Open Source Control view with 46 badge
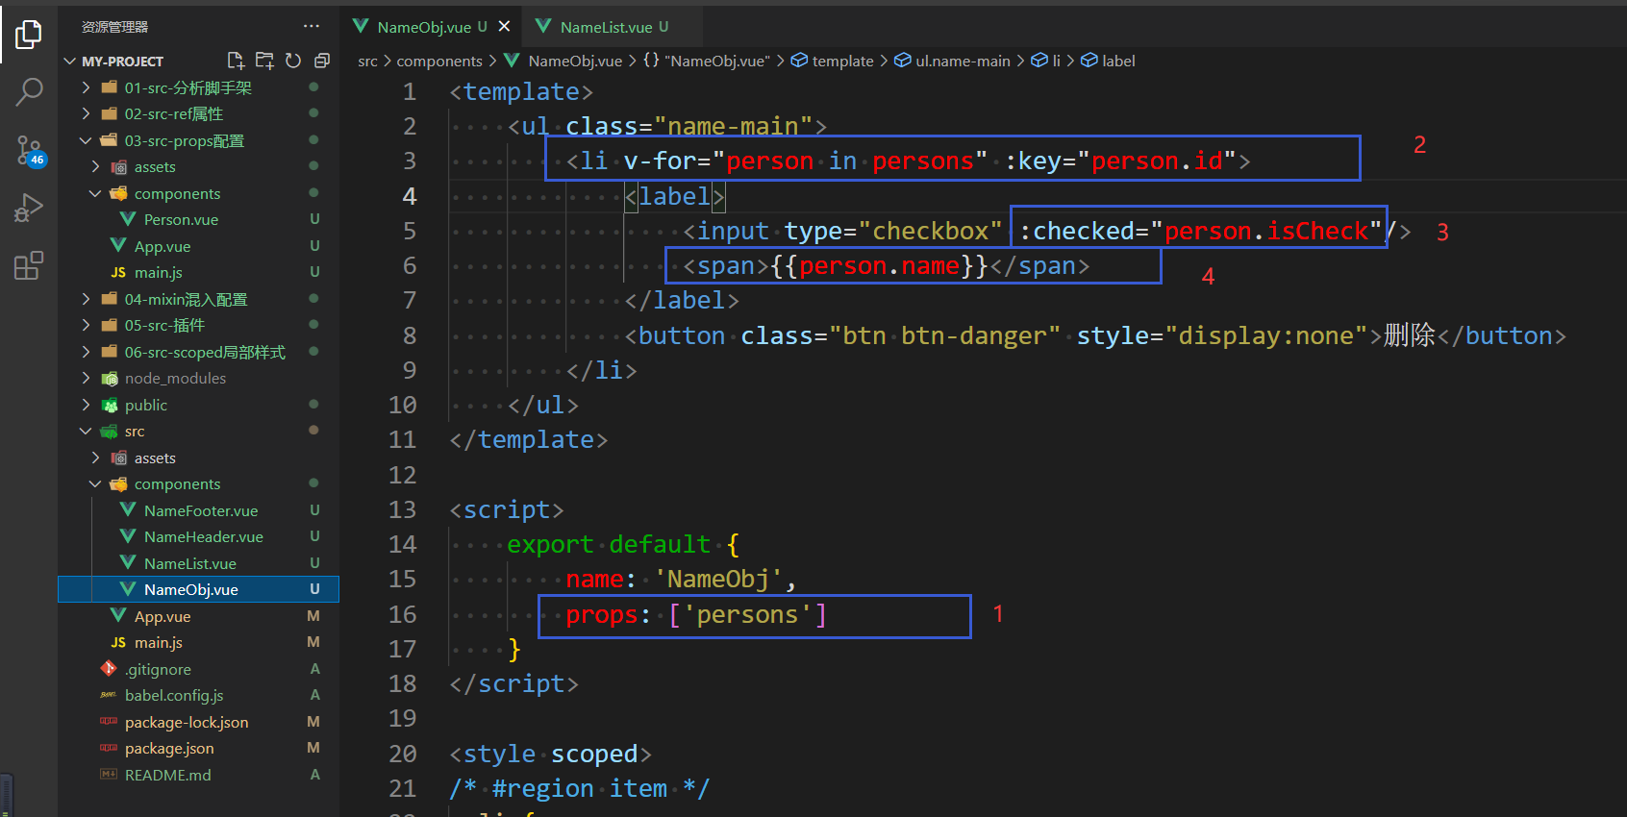1627x817 pixels. 29,151
